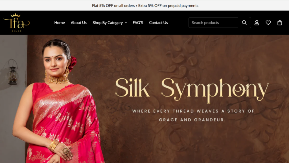Click the Flat 5% OFF announcement bar
289x163 pixels.
click(145, 6)
